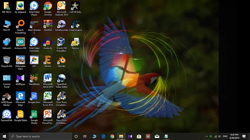
Task: Select the Cheat Engine shortcut
Action: (x=75, y=25)
